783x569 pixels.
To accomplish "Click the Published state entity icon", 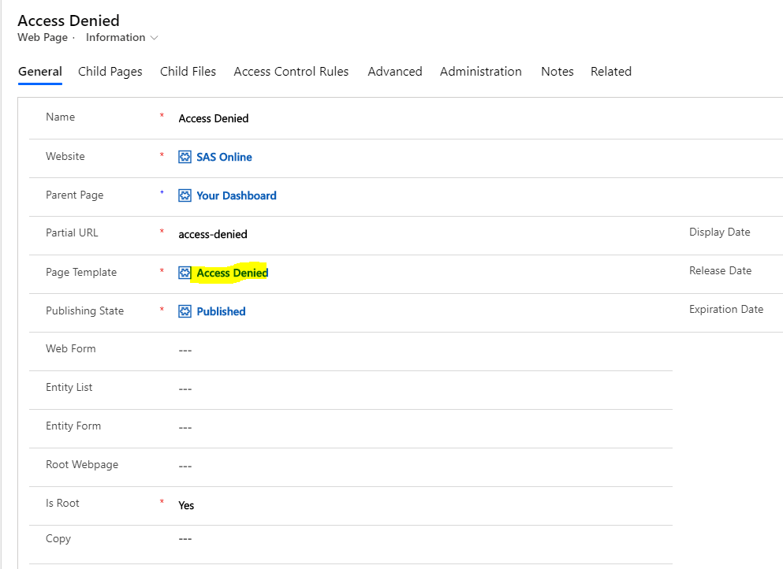I will 185,311.
